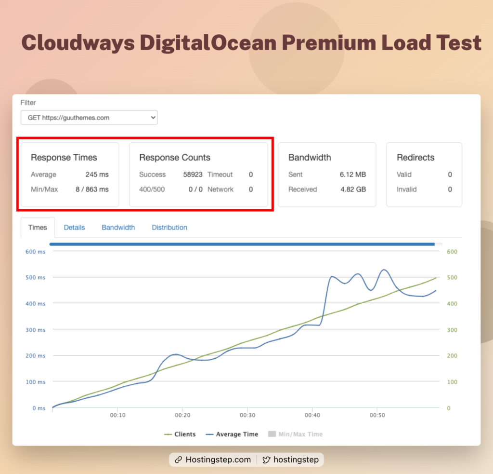Click the 300 ms y-axis label

(35, 330)
